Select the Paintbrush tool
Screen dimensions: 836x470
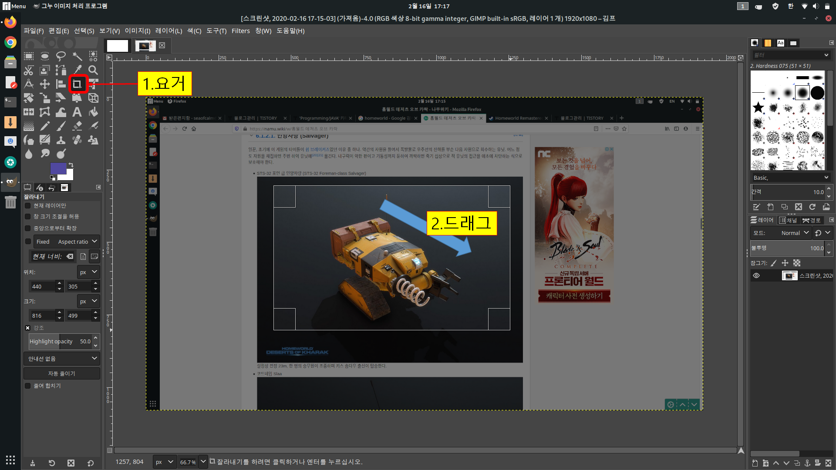61,126
